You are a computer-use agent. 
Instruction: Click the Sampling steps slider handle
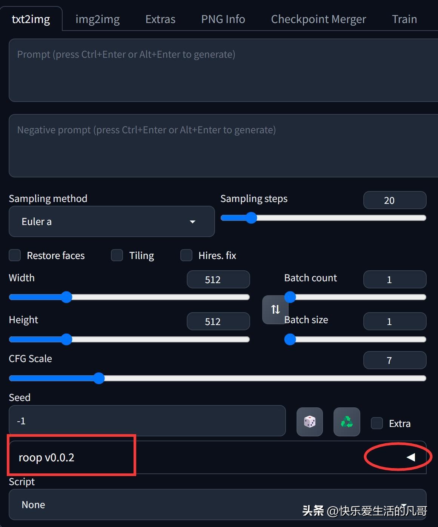pyautogui.click(x=251, y=218)
